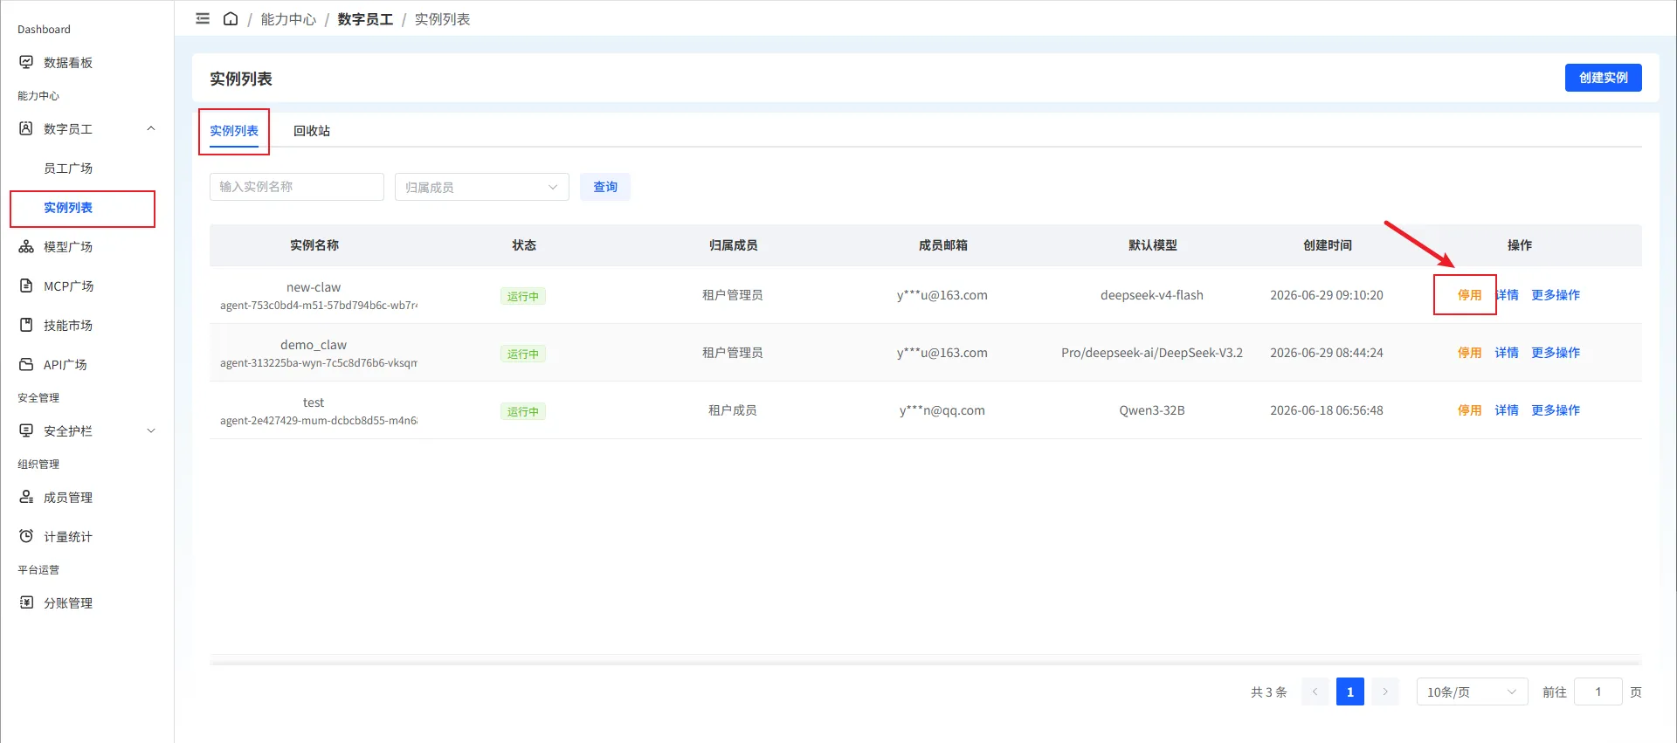Focus the 输入实例名称 search field
Image resolution: width=1677 pixels, height=743 pixels.
click(x=297, y=187)
